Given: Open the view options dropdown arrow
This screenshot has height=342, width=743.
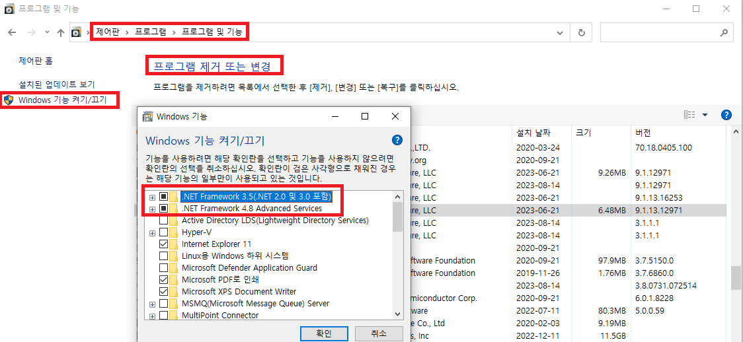Looking at the screenshot, I should tap(705, 115).
